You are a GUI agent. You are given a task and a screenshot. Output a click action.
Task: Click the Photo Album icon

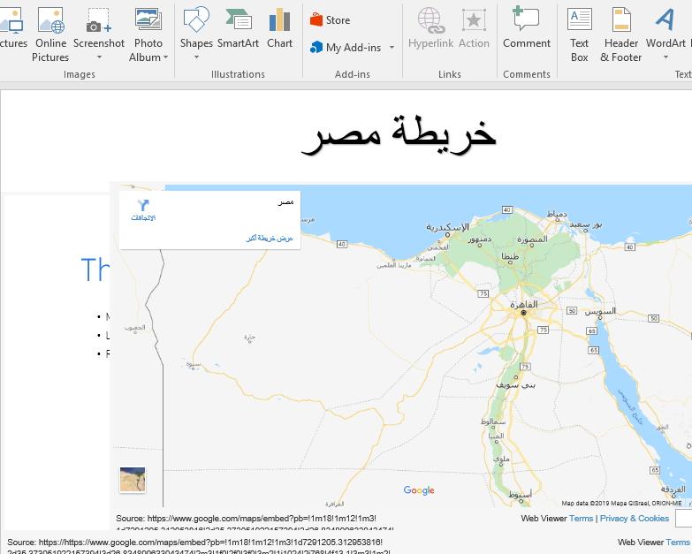click(x=148, y=19)
